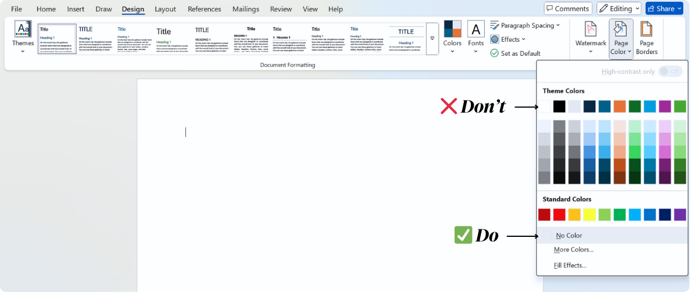Select No Color option
690x292 pixels.
point(569,236)
